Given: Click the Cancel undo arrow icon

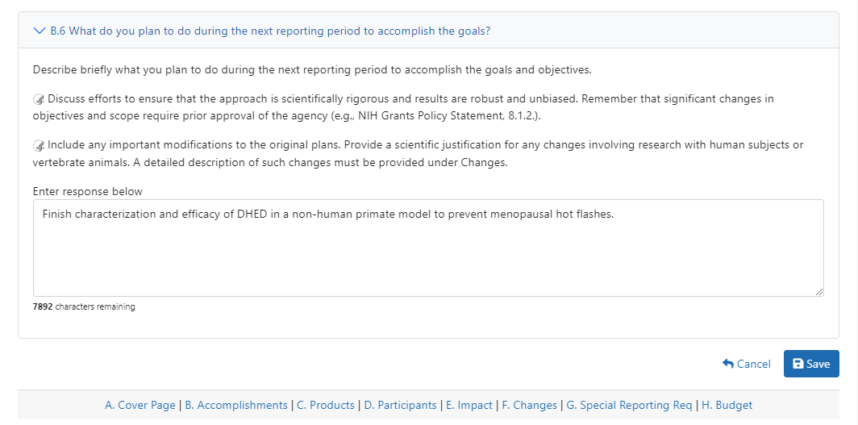Looking at the screenshot, I should click(728, 364).
